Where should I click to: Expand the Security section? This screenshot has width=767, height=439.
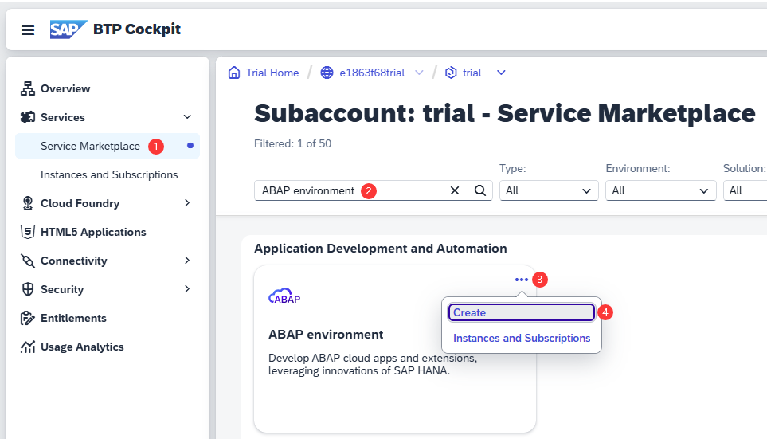(187, 289)
